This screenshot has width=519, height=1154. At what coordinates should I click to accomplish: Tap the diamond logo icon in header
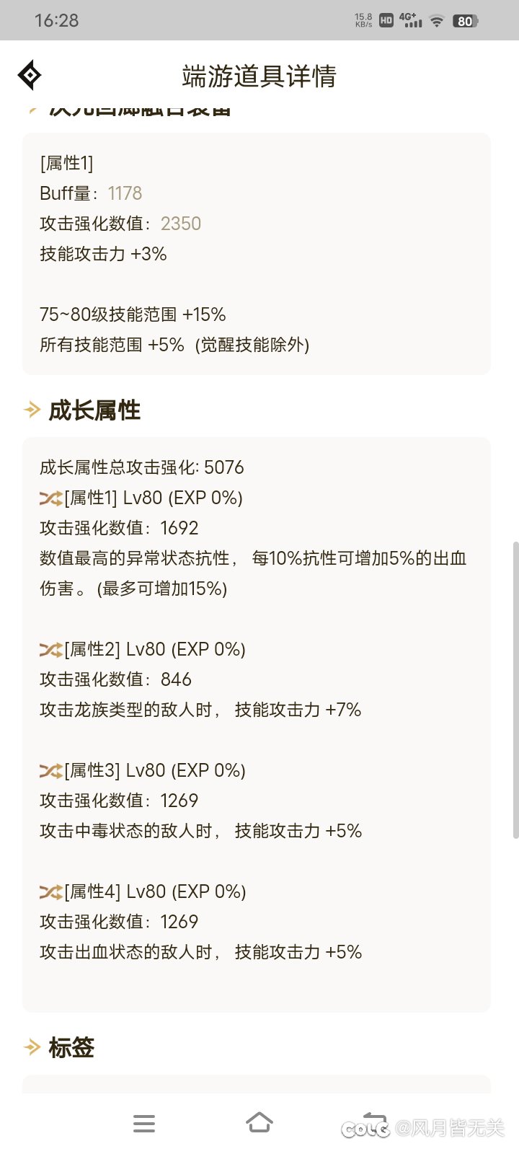pos(30,75)
